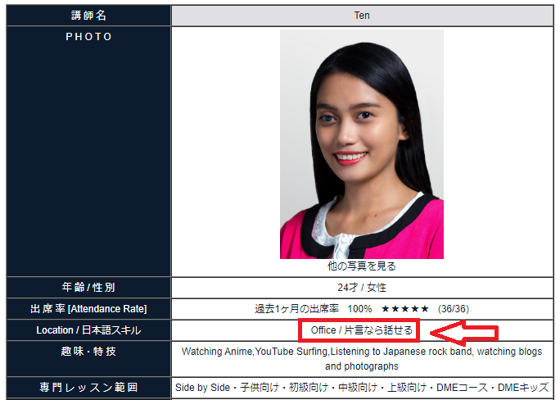This screenshot has height=400, width=560.
Task: Select the Side by Side lesson range text
Action: click(362, 388)
